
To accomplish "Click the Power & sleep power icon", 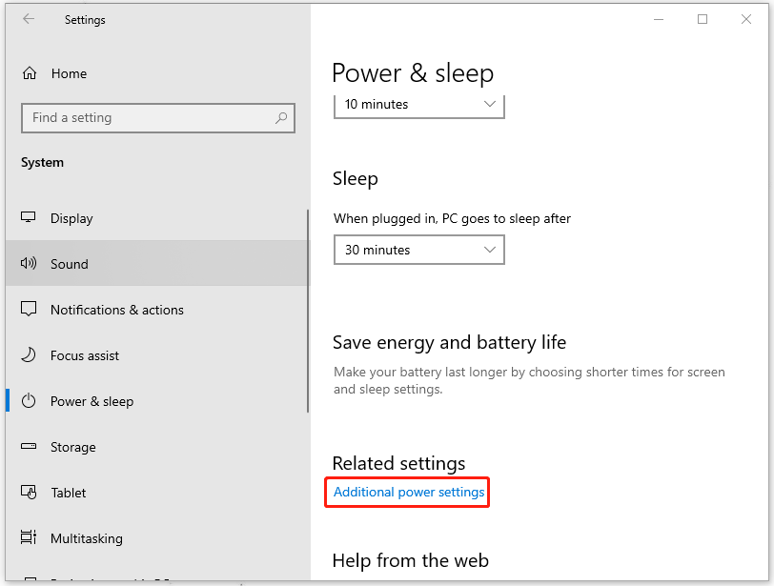I will 28,401.
